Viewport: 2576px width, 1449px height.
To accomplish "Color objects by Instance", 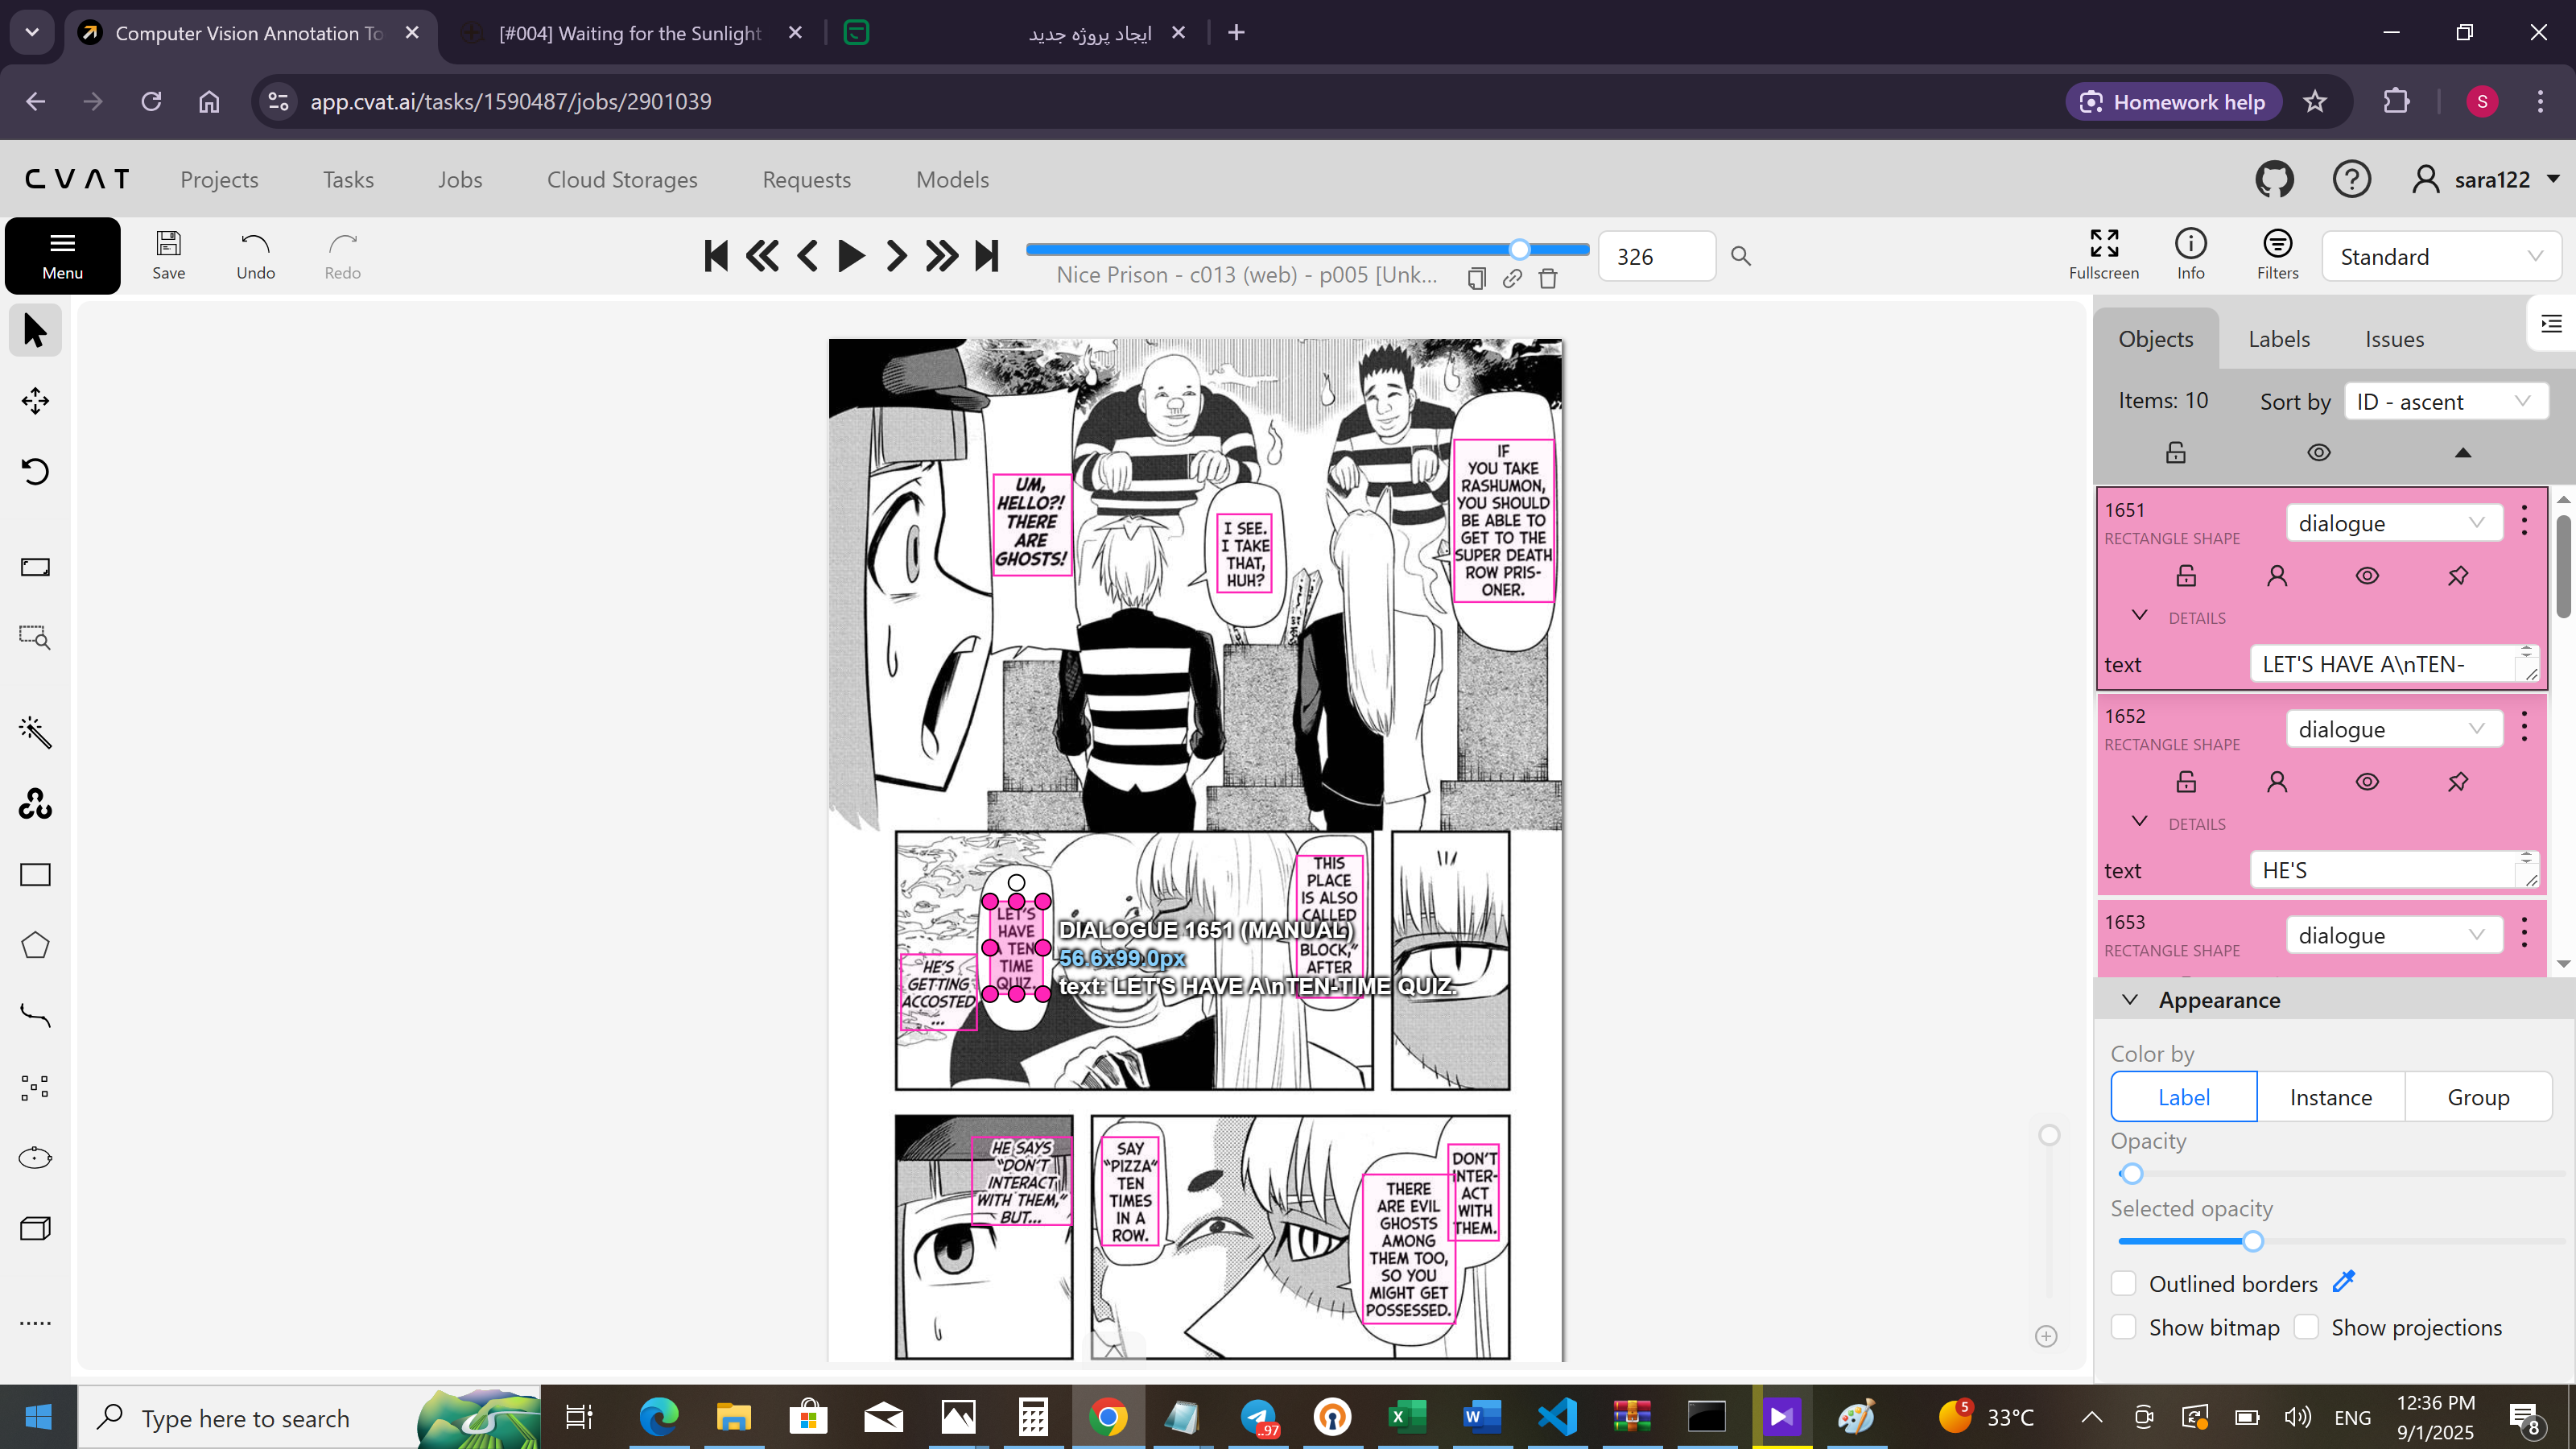I will pos(2330,1097).
